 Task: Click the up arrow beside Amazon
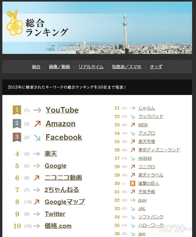click(37, 124)
